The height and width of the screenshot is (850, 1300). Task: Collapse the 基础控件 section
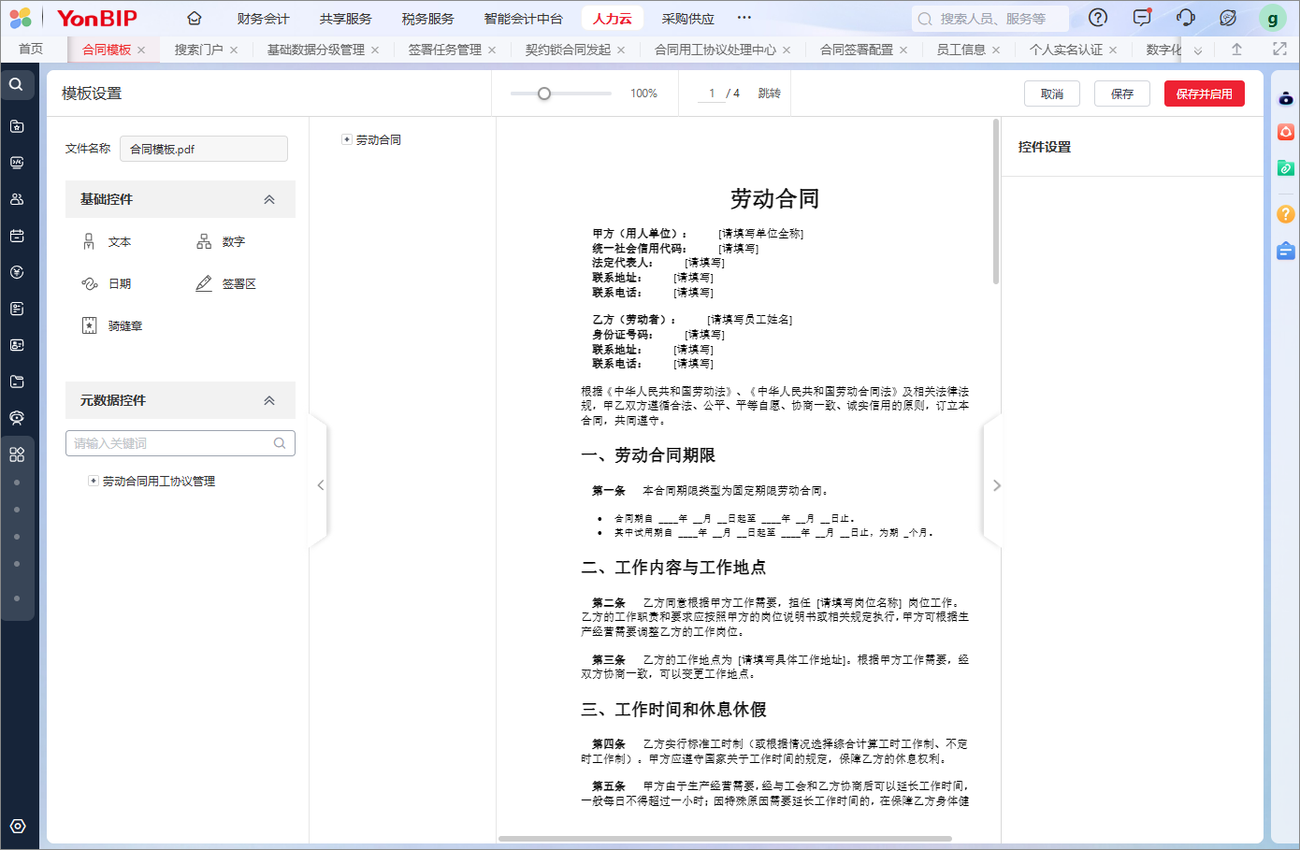(x=269, y=199)
